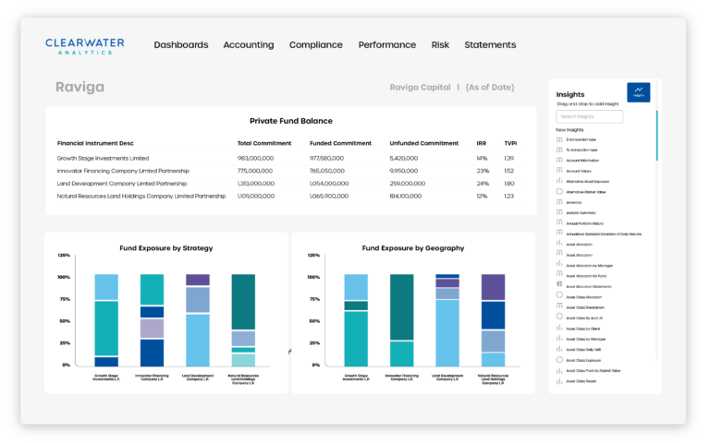Sort by Total Commitment column header
The height and width of the screenshot is (443, 710).
264,143
